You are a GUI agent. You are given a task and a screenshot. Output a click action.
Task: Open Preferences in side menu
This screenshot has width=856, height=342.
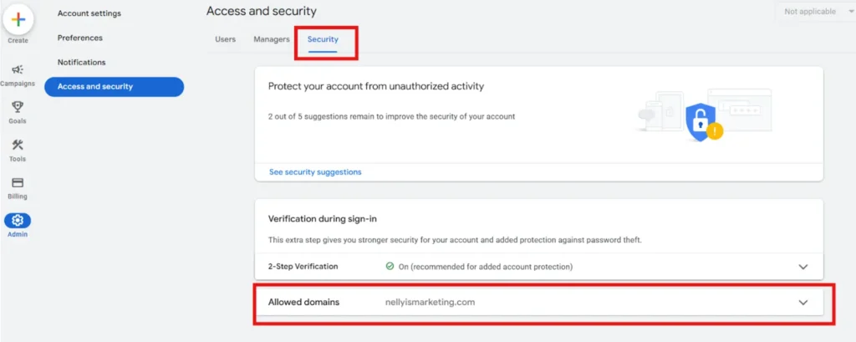pyautogui.click(x=79, y=38)
